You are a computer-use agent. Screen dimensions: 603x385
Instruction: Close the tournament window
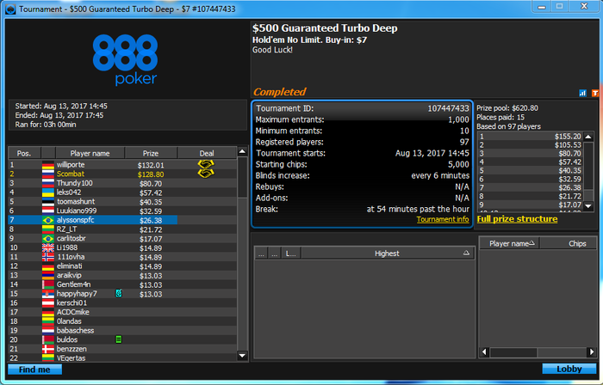tap(584, 6)
